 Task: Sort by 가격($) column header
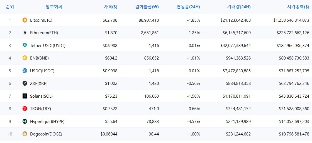110,7
